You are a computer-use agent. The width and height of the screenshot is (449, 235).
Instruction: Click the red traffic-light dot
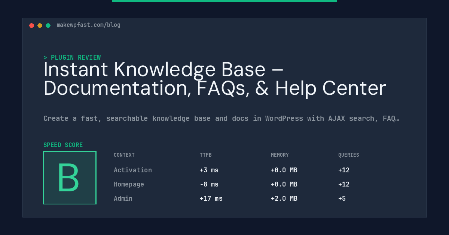tap(31, 25)
